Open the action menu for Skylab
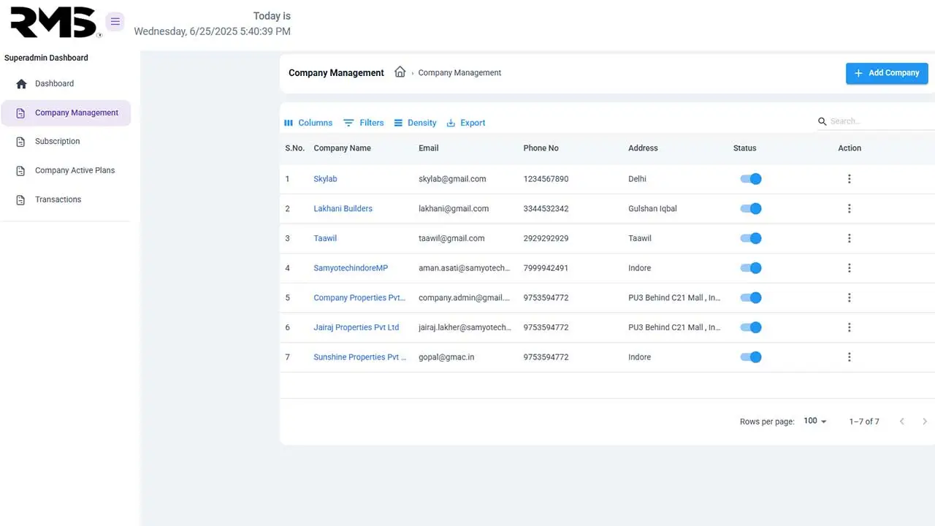 (x=849, y=179)
